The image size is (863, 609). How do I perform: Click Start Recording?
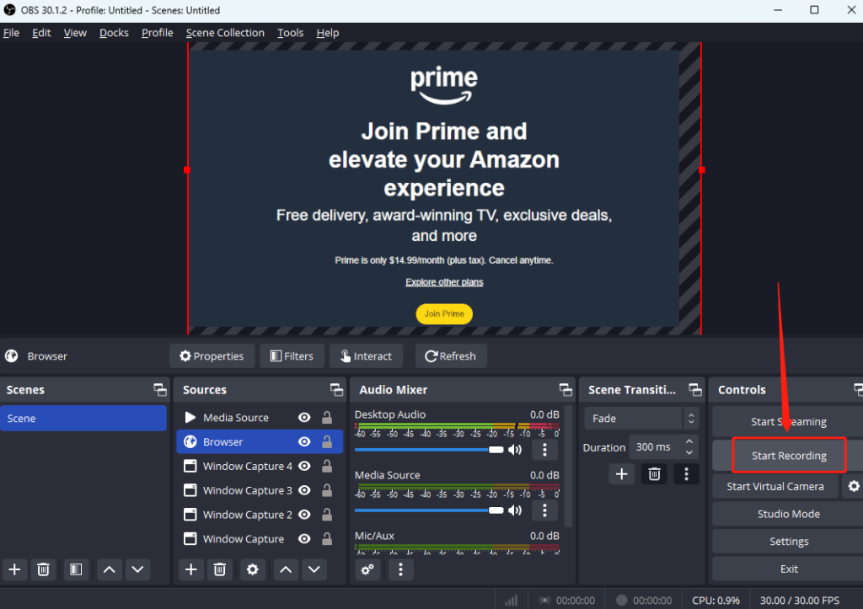coord(789,456)
